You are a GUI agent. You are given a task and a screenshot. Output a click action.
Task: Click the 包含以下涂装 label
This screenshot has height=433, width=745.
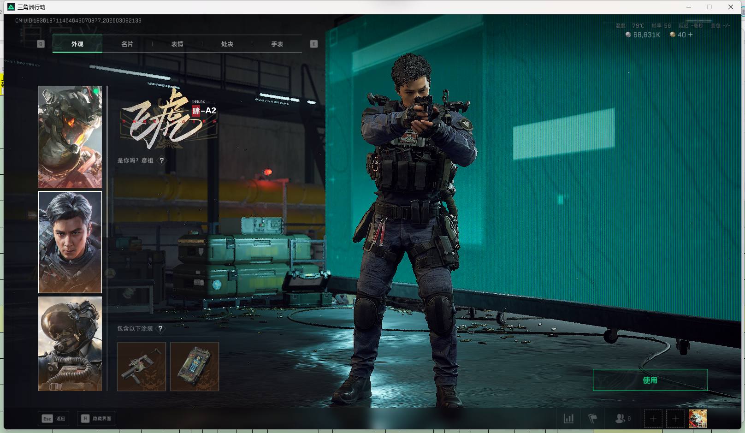click(135, 329)
